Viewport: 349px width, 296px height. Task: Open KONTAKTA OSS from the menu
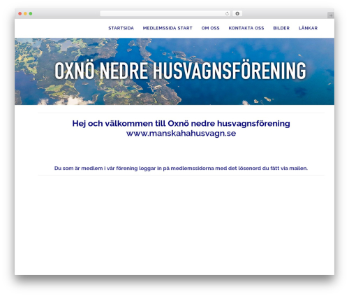(x=246, y=28)
